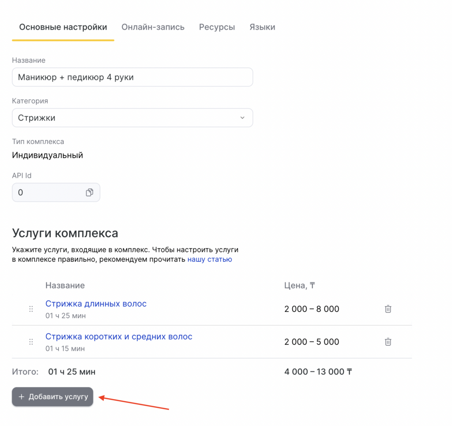Open the Ресурсы tab
Image resolution: width=452 pixels, height=426 pixels.
[x=217, y=27]
